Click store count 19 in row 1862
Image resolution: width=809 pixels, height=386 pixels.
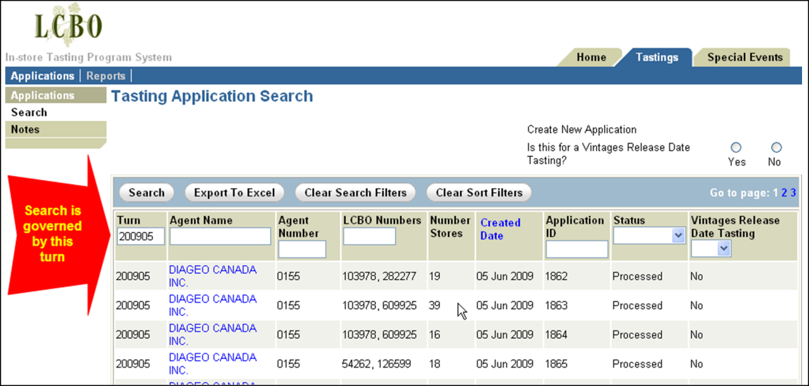click(x=435, y=276)
